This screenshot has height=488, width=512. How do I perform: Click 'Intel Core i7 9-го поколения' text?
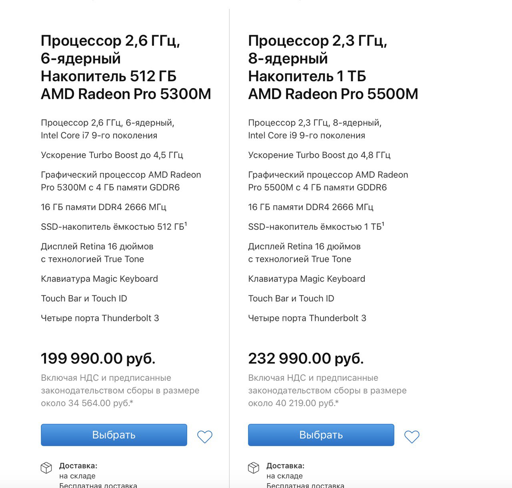click(x=99, y=136)
